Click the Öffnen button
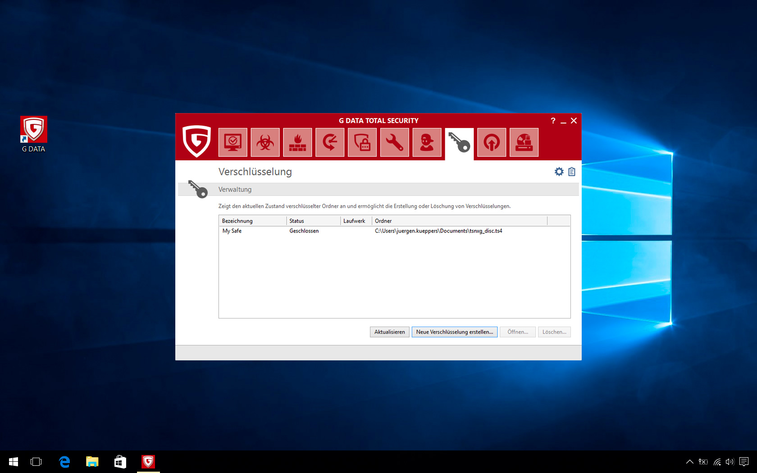Image resolution: width=757 pixels, height=473 pixels. (x=518, y=332)
